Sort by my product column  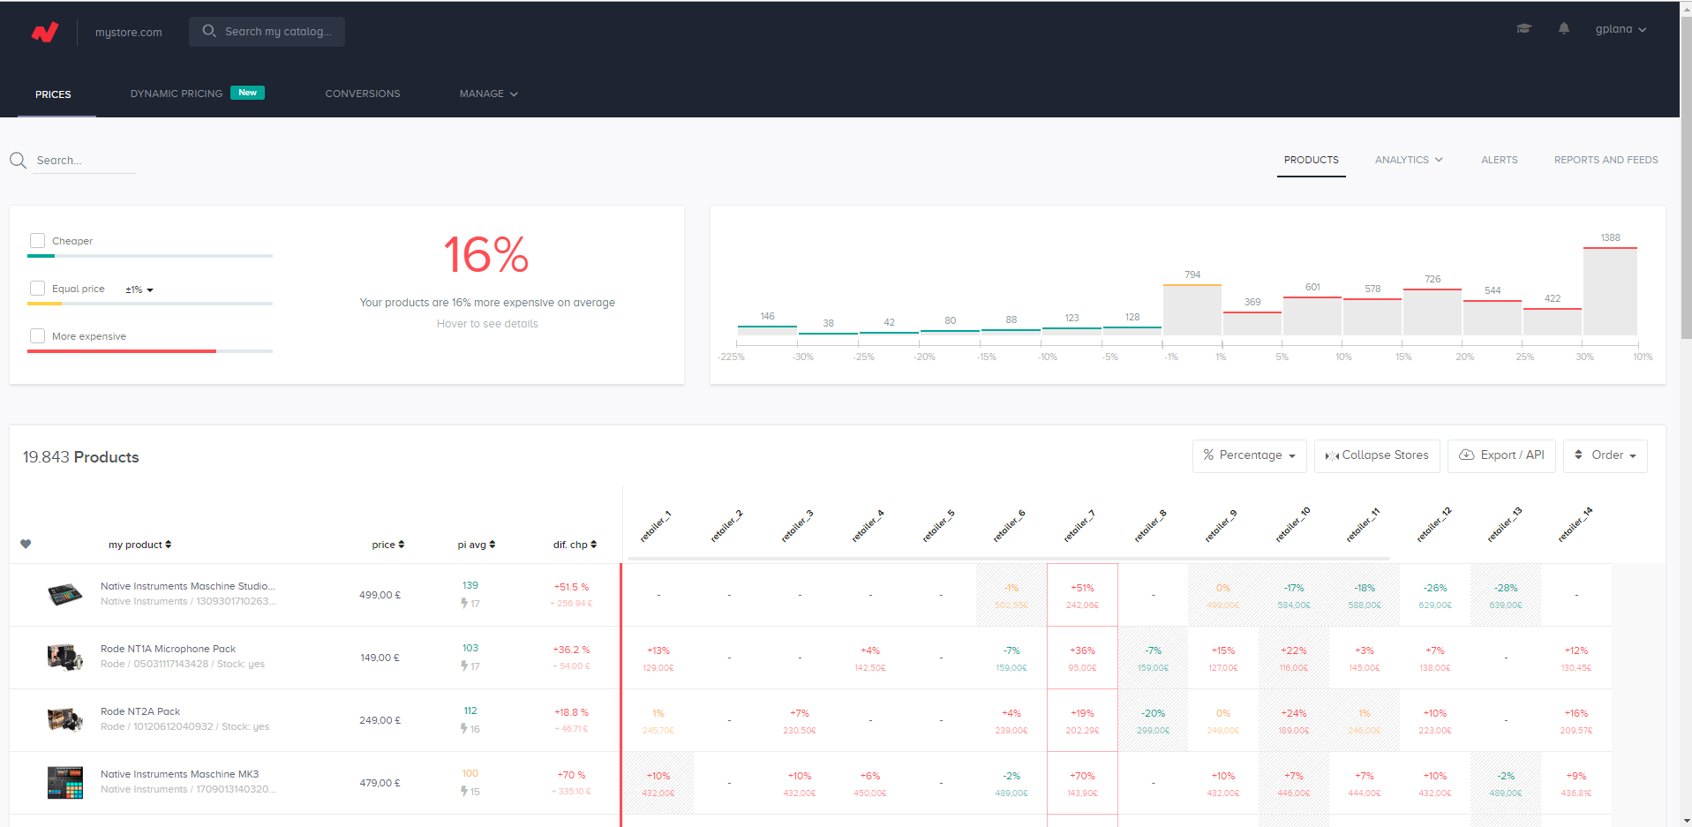[139, 545]
